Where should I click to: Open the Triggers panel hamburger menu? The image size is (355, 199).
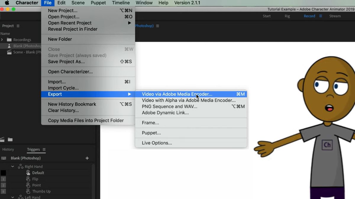coord(44,149)
